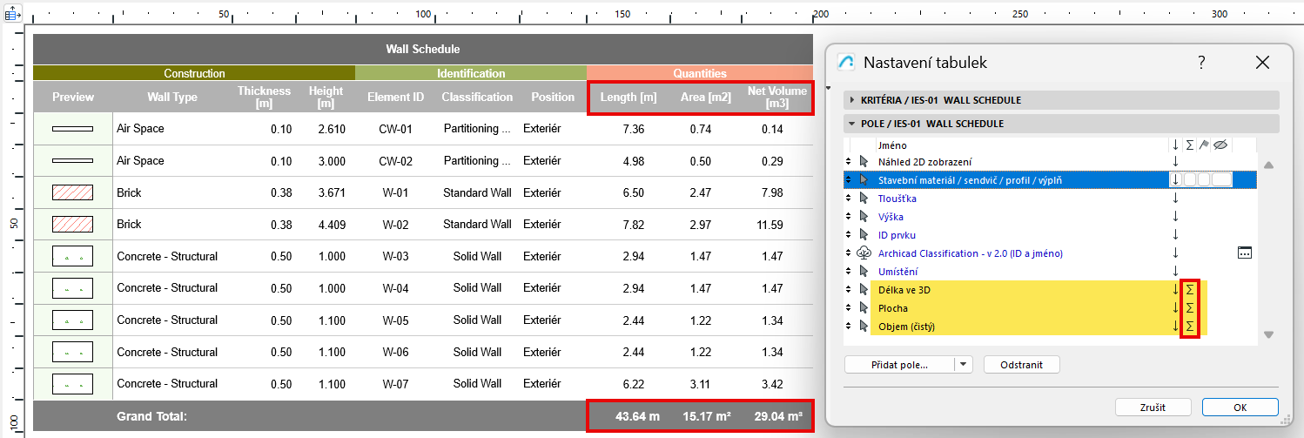Toggle sum icon for Objem (čistý) field

pos(1190,327)
